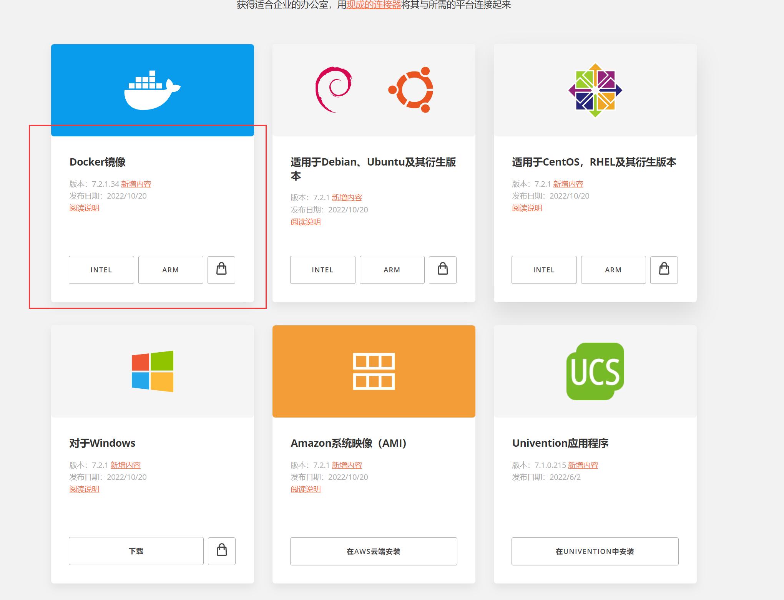Select ARM build on CentOS card
Image resolution: width=784 pixels, height=600 pixels.
[613, 270]
